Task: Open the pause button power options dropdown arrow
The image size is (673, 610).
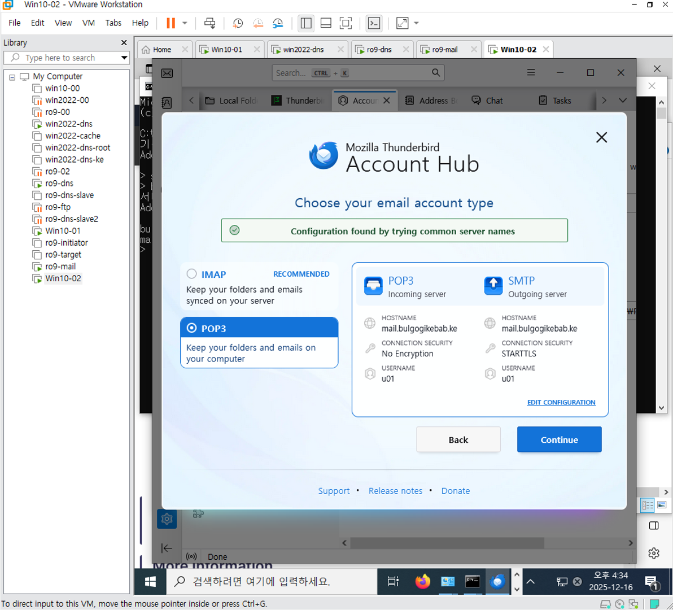Action: [185, 23]
